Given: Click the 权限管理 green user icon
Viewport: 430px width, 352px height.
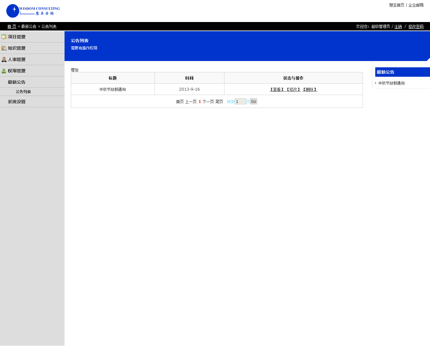Looking at the screenshot, I should 4,71.
